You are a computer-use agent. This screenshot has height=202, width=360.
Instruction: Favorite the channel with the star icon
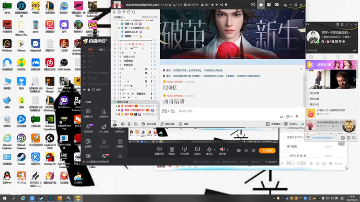(212, 4)
